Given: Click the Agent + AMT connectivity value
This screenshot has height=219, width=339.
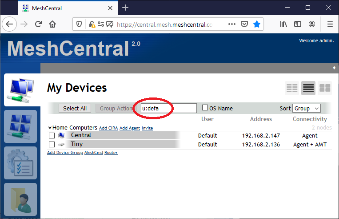Looking at the screenshot, I should point(310,145).
